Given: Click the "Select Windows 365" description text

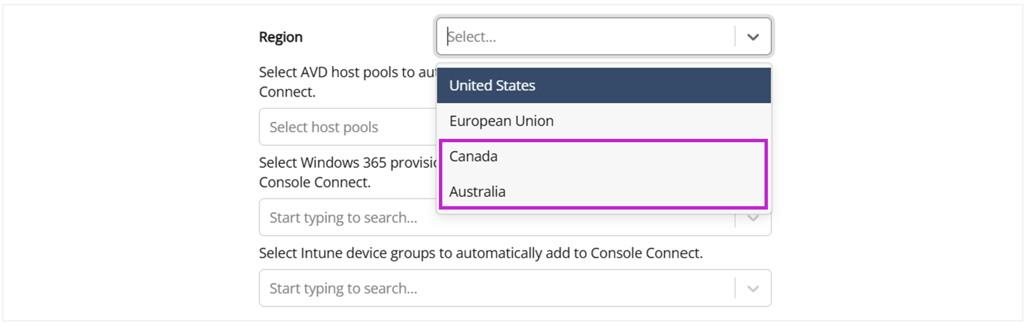Looking at the screenshot, I should click(346, 163).
